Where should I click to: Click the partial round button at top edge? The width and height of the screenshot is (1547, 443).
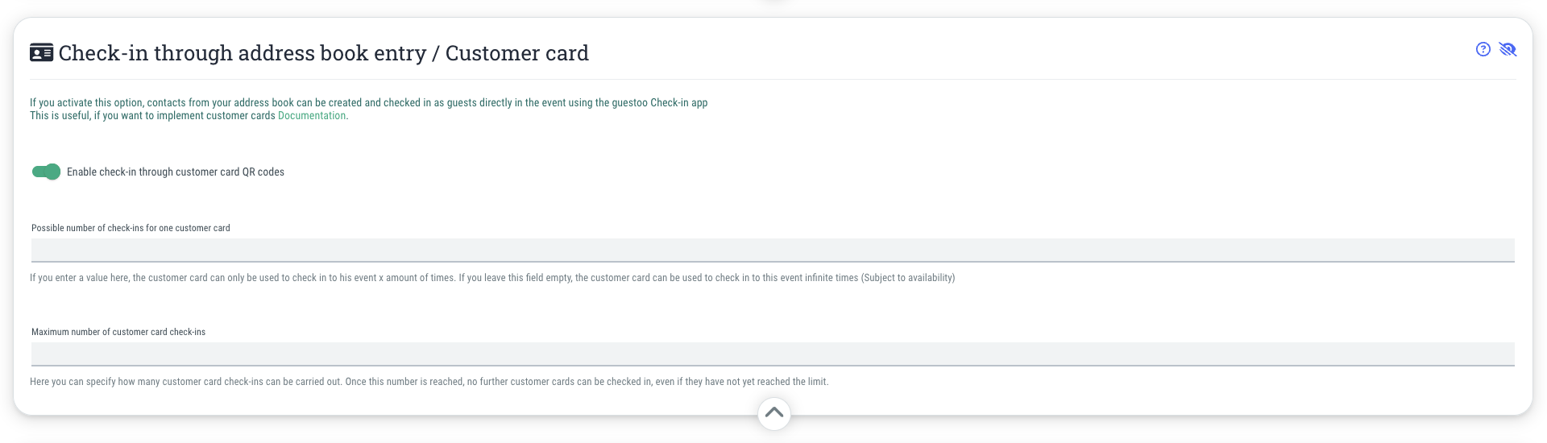click(773, 2)
